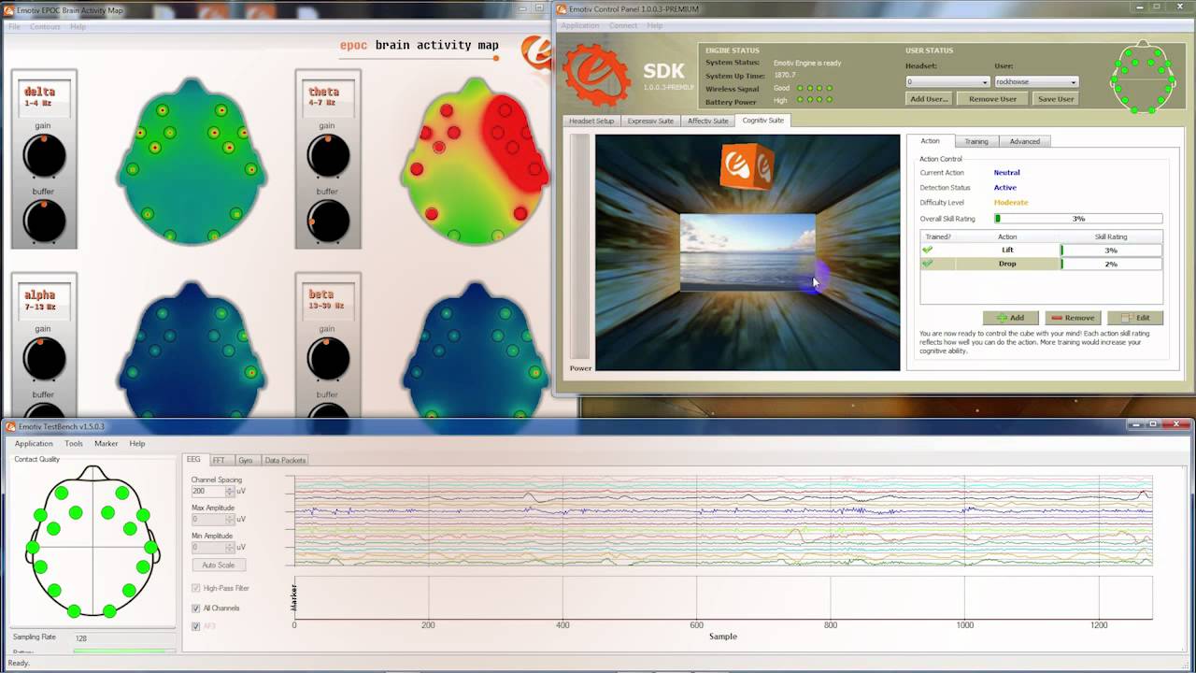
Task: Open the Connect menu in Control Panel
Action: [623, 25]
